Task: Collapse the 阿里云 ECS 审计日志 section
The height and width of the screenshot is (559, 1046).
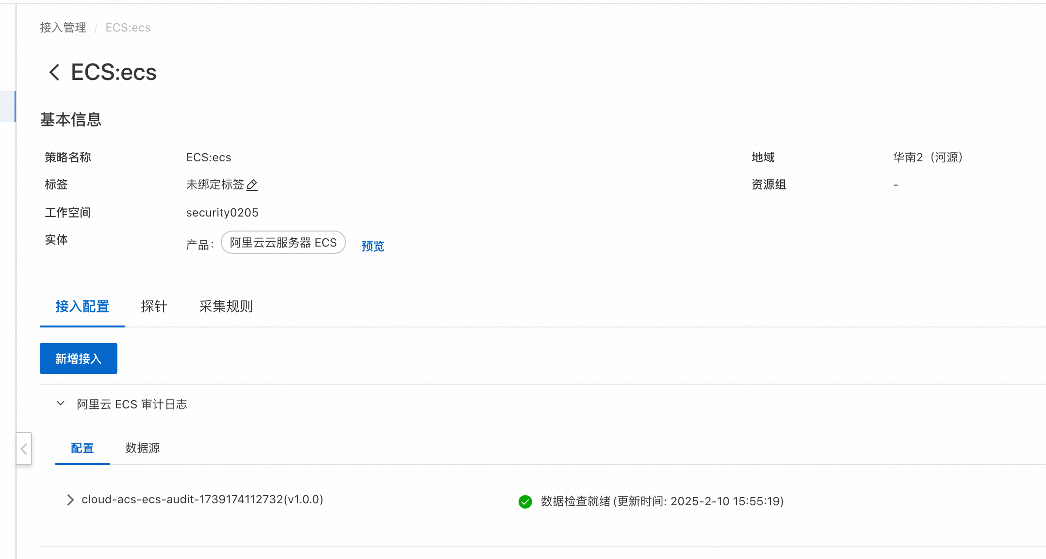Action: (61, 404)
